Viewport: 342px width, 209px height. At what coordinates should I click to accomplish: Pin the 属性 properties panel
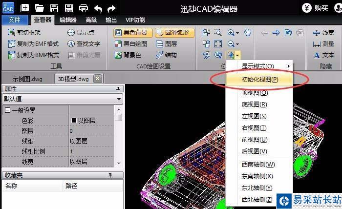pyautogui.click(x=118, y=89)
